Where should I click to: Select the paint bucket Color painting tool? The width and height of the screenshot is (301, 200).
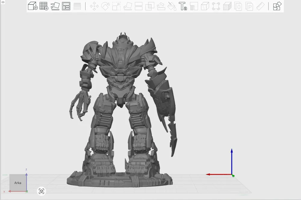pos(172,6)
